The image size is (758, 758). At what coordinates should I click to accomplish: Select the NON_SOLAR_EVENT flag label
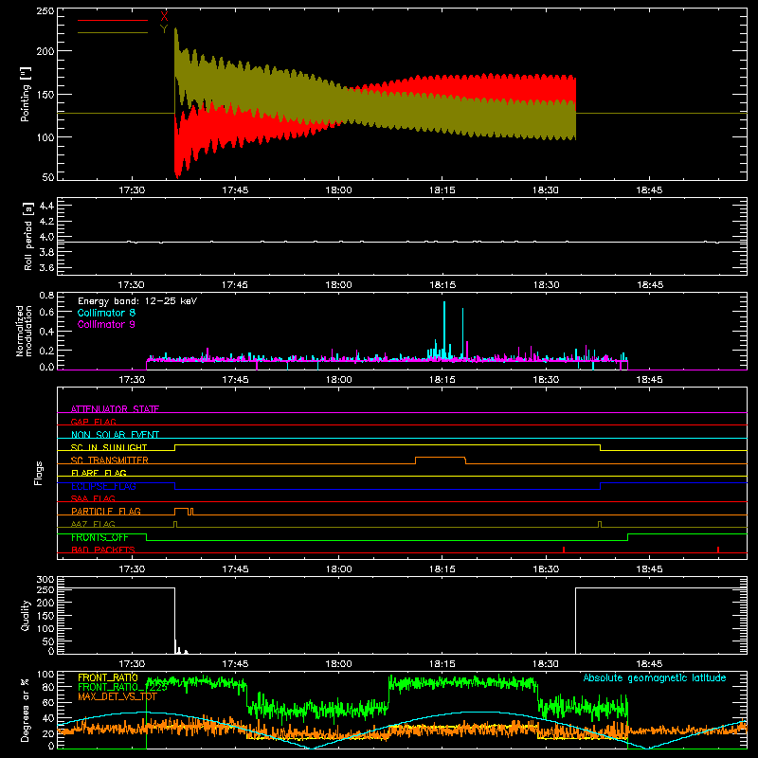pyautogui.click(x=115, y=435)
